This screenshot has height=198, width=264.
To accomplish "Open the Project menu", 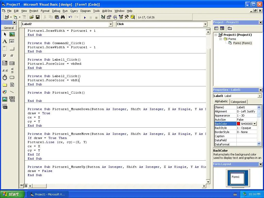I will click(x=34, y=11).
